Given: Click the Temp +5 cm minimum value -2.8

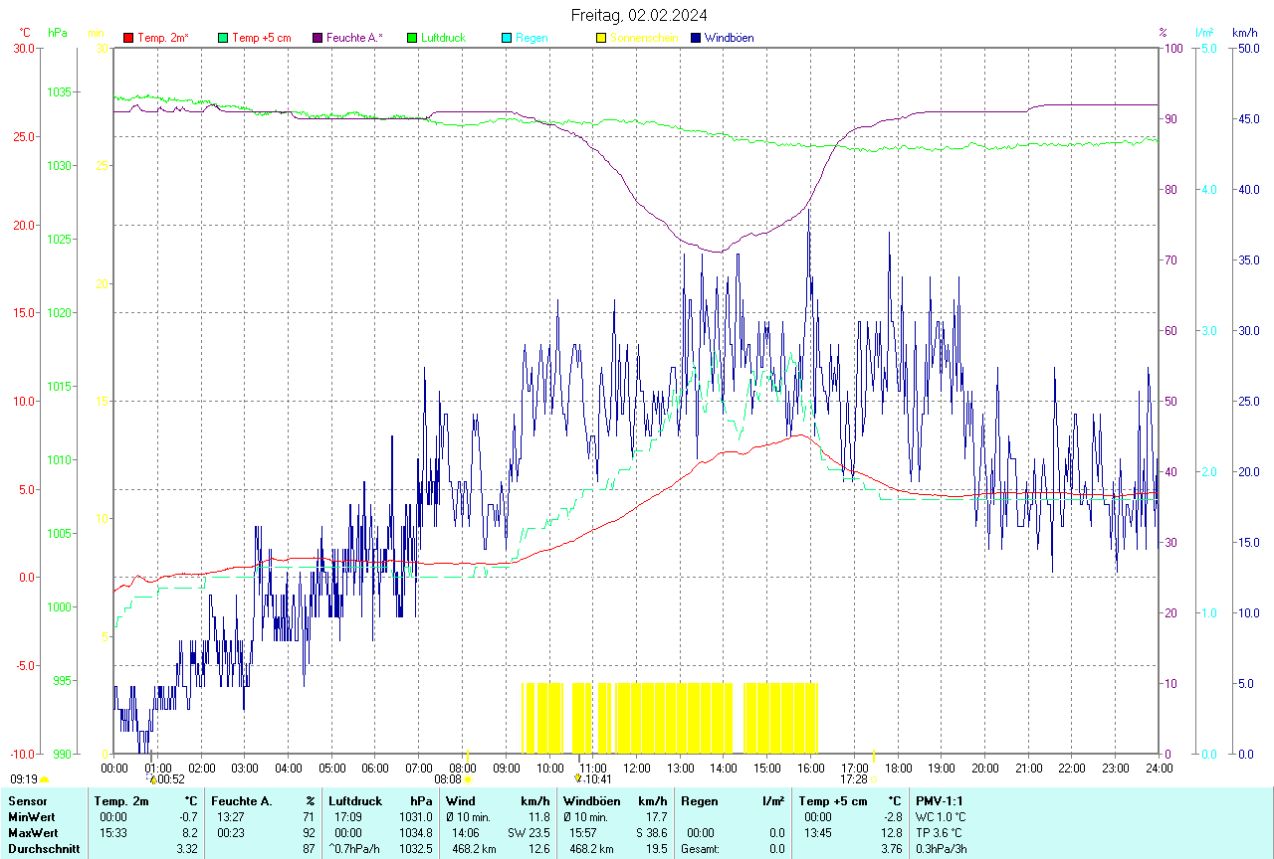Looking at the screenshot, I should click(x=891, y=817).
